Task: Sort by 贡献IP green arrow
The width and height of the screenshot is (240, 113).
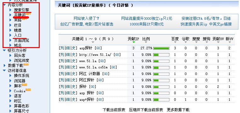Action: pos(134,42)
